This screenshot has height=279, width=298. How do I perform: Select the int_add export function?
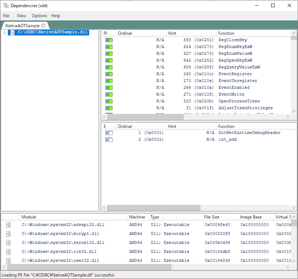click(x=227, y=140)
